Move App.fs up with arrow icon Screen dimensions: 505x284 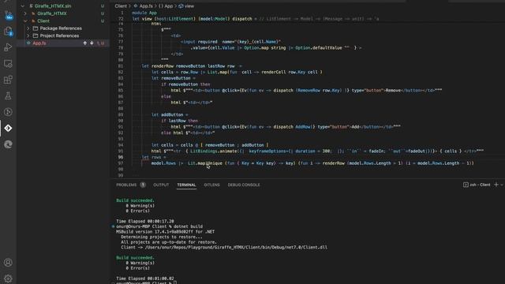point(85,43)
